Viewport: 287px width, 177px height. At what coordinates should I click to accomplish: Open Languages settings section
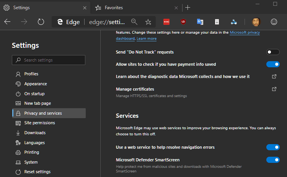pos(49,143)
